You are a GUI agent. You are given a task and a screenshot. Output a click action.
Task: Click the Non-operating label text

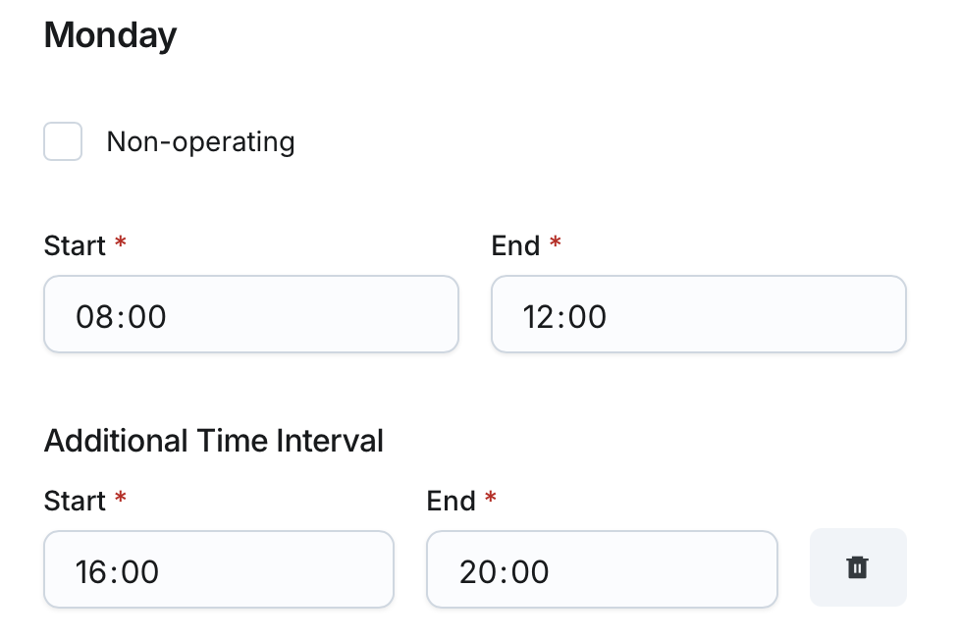(x=200, y=141)
